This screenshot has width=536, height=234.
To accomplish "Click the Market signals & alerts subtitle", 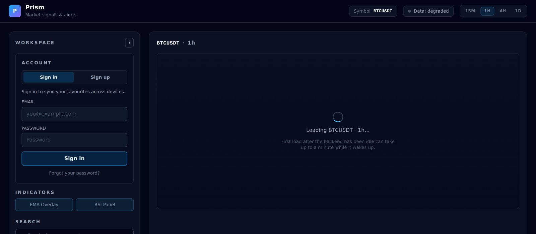I will pyautogui.click(x=51, y=15).
